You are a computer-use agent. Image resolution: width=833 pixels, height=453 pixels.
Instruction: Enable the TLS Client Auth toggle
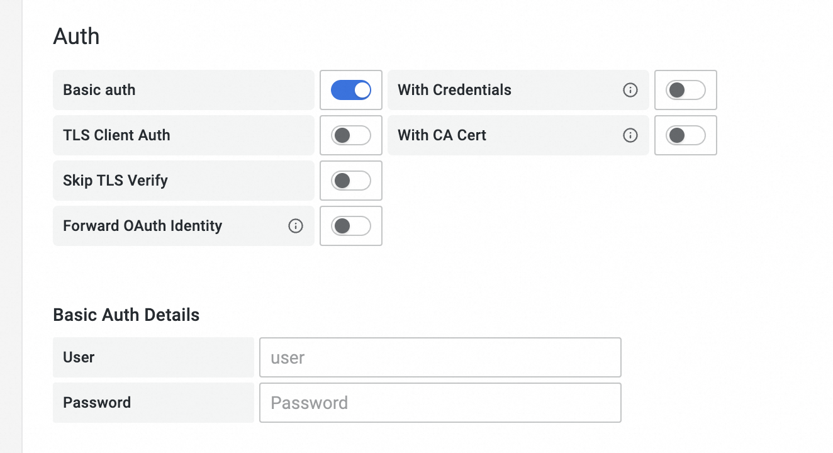(x=351, y=135)
